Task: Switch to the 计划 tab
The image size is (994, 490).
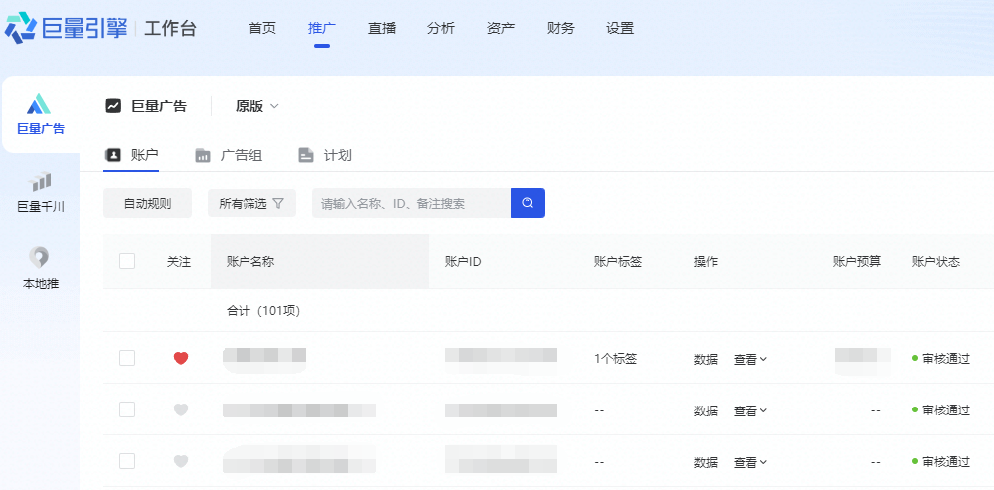Action: pyautogui.click(x=325, y=155)
